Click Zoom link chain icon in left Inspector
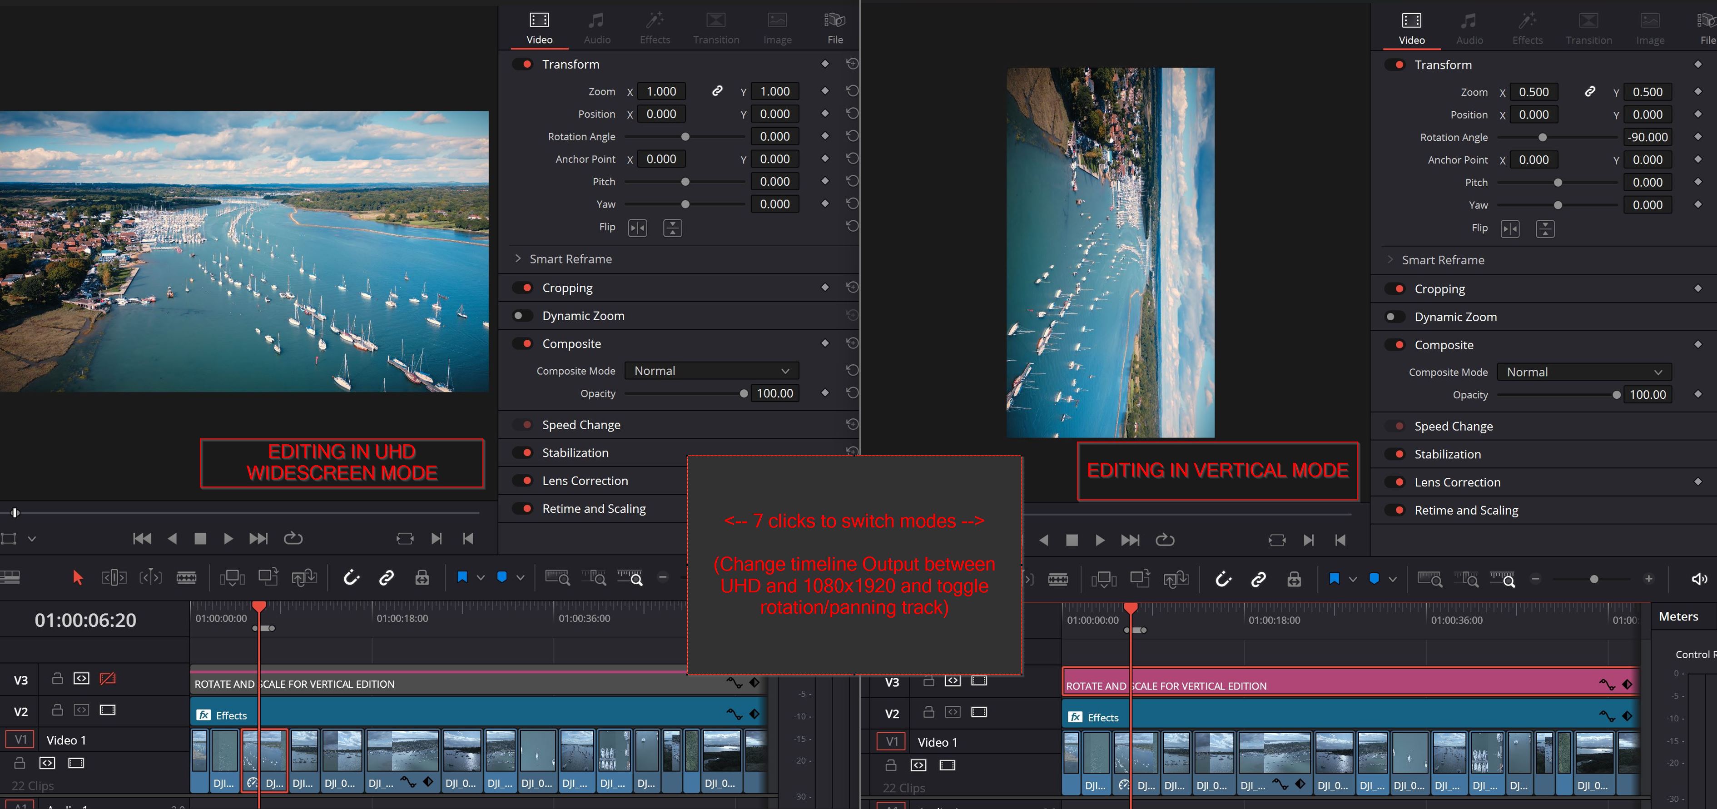 click(717, 91)
